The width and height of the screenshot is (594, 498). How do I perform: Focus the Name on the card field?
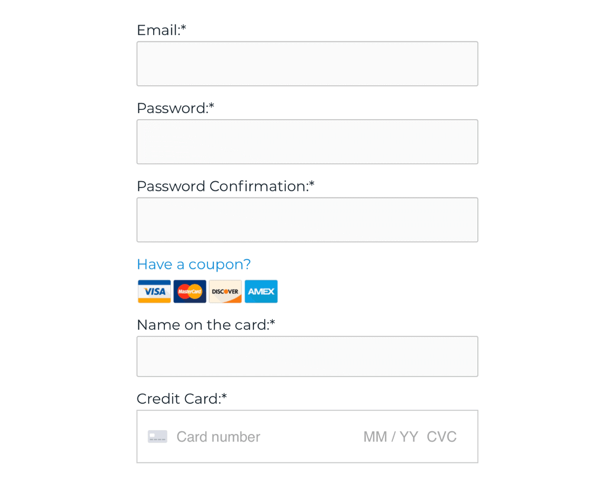point(307,356)
